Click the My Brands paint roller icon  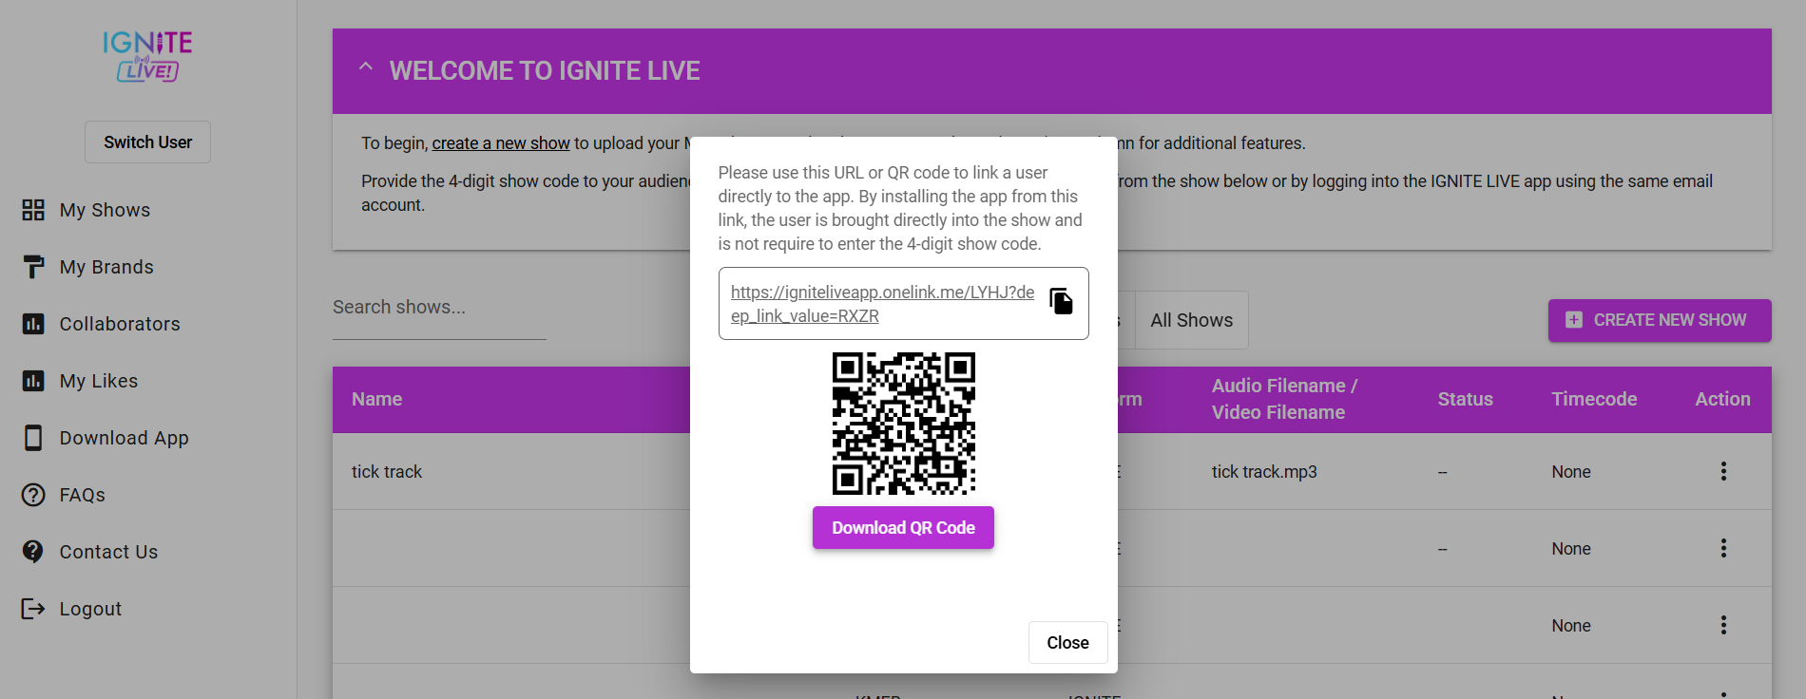point(33,267)
